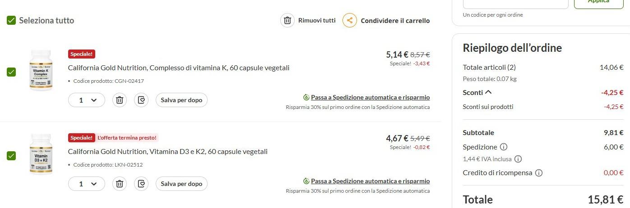Click Salva per dopo for Vitamina D3 e K2
Image resolution: width=630 pixels, height=208 pixels.
click(181, 184)
